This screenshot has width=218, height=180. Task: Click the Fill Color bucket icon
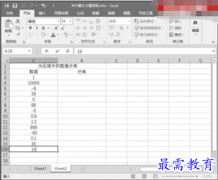pos(43,35)
